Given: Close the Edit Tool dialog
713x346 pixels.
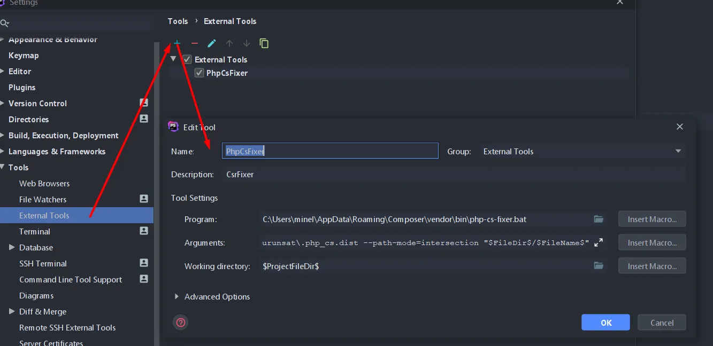Looking at the screenshot, I should click(679, 127).
